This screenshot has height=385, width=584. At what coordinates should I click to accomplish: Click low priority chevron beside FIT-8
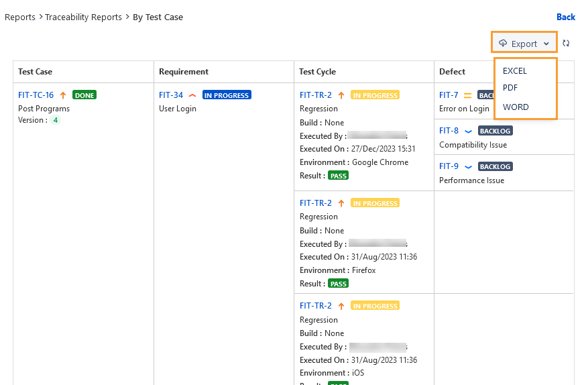tap(468, 131)
